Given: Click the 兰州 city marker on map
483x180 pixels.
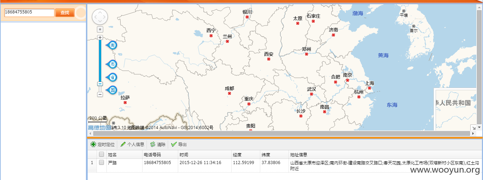Looking at the screenshot, I should coord(227,41).
